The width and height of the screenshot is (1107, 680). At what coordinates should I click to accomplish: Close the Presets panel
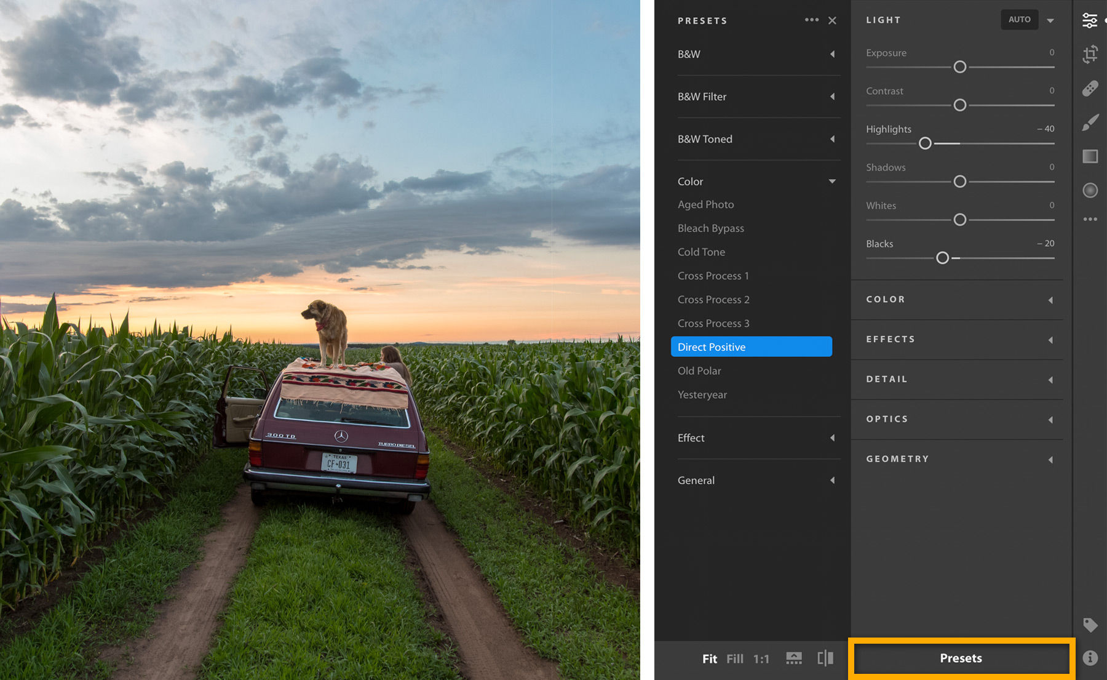pyautogui.click(x=832, y=20)
